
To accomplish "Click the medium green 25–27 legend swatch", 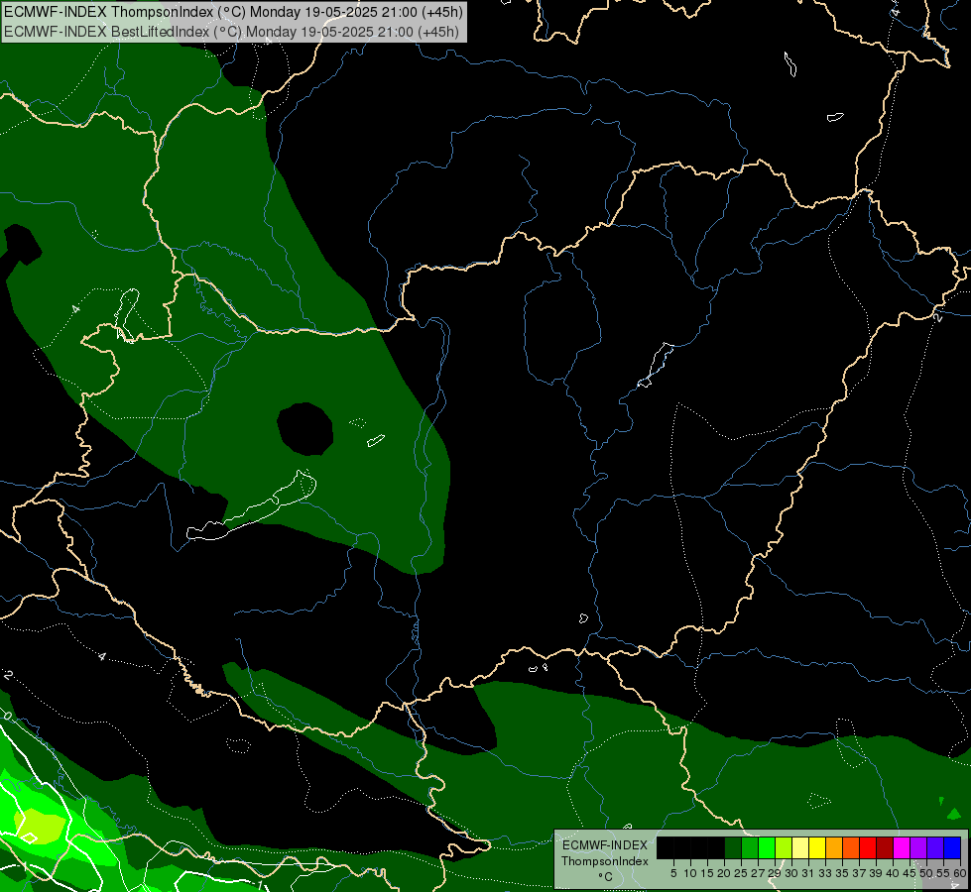I will (x=750, y=847).
